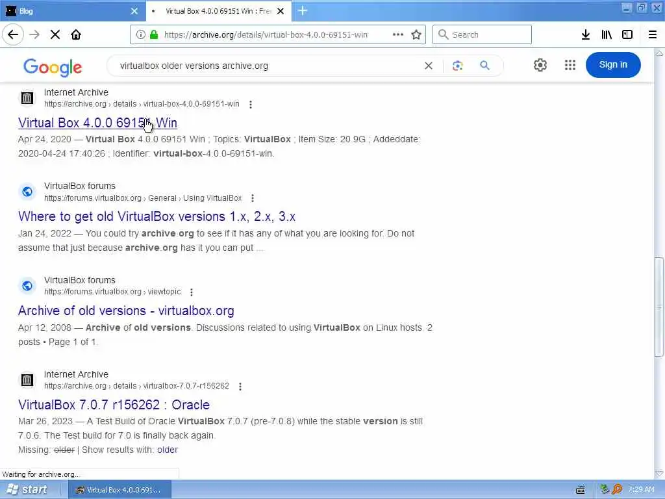Click the 'Internet Archive' source name of 7.0.7 result
The width and height of the screenshot is (665, 499).
click(x=76, y=374)
